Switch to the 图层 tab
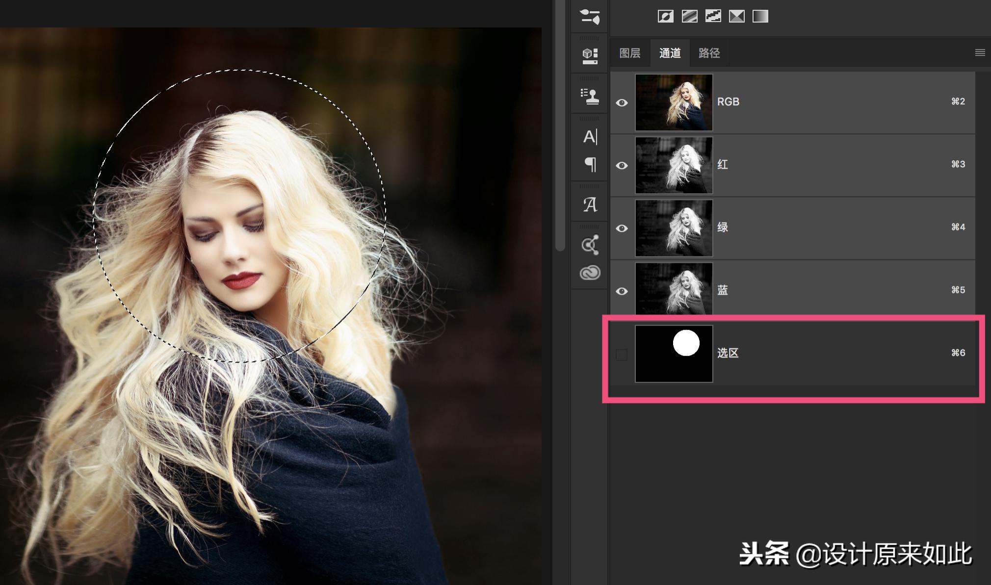 (630, 53)
